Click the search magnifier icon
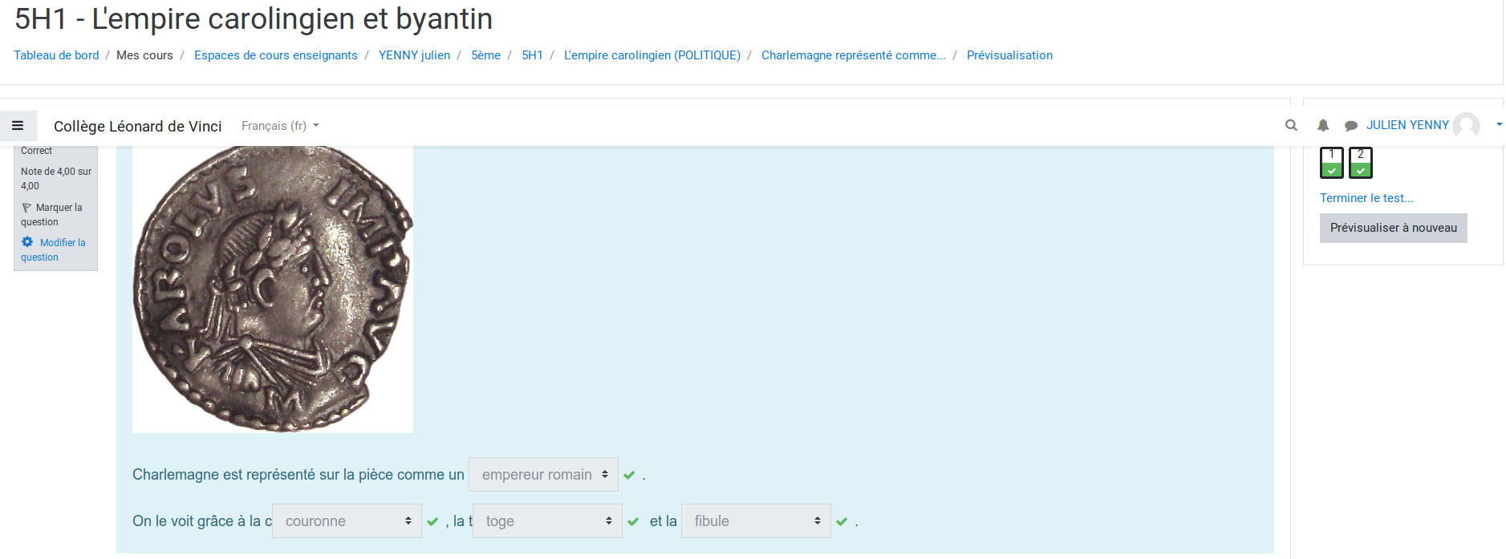 point(1291,125)
